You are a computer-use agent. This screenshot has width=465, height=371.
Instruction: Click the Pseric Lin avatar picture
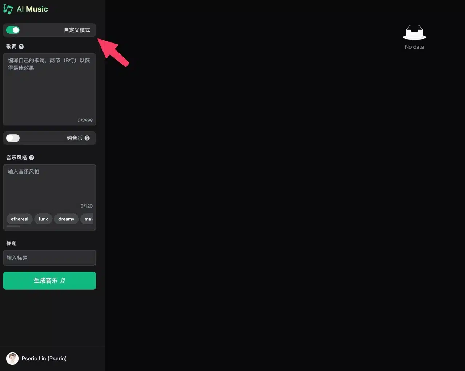click(x=12, y=358)
